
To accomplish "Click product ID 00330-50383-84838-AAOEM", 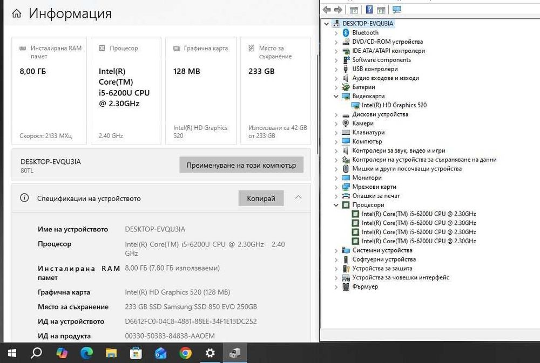I will point(170,336).
